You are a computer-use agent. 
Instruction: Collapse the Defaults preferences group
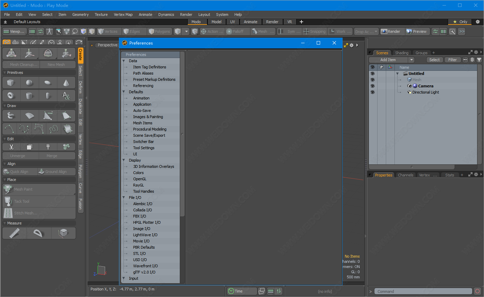[123, 92]
